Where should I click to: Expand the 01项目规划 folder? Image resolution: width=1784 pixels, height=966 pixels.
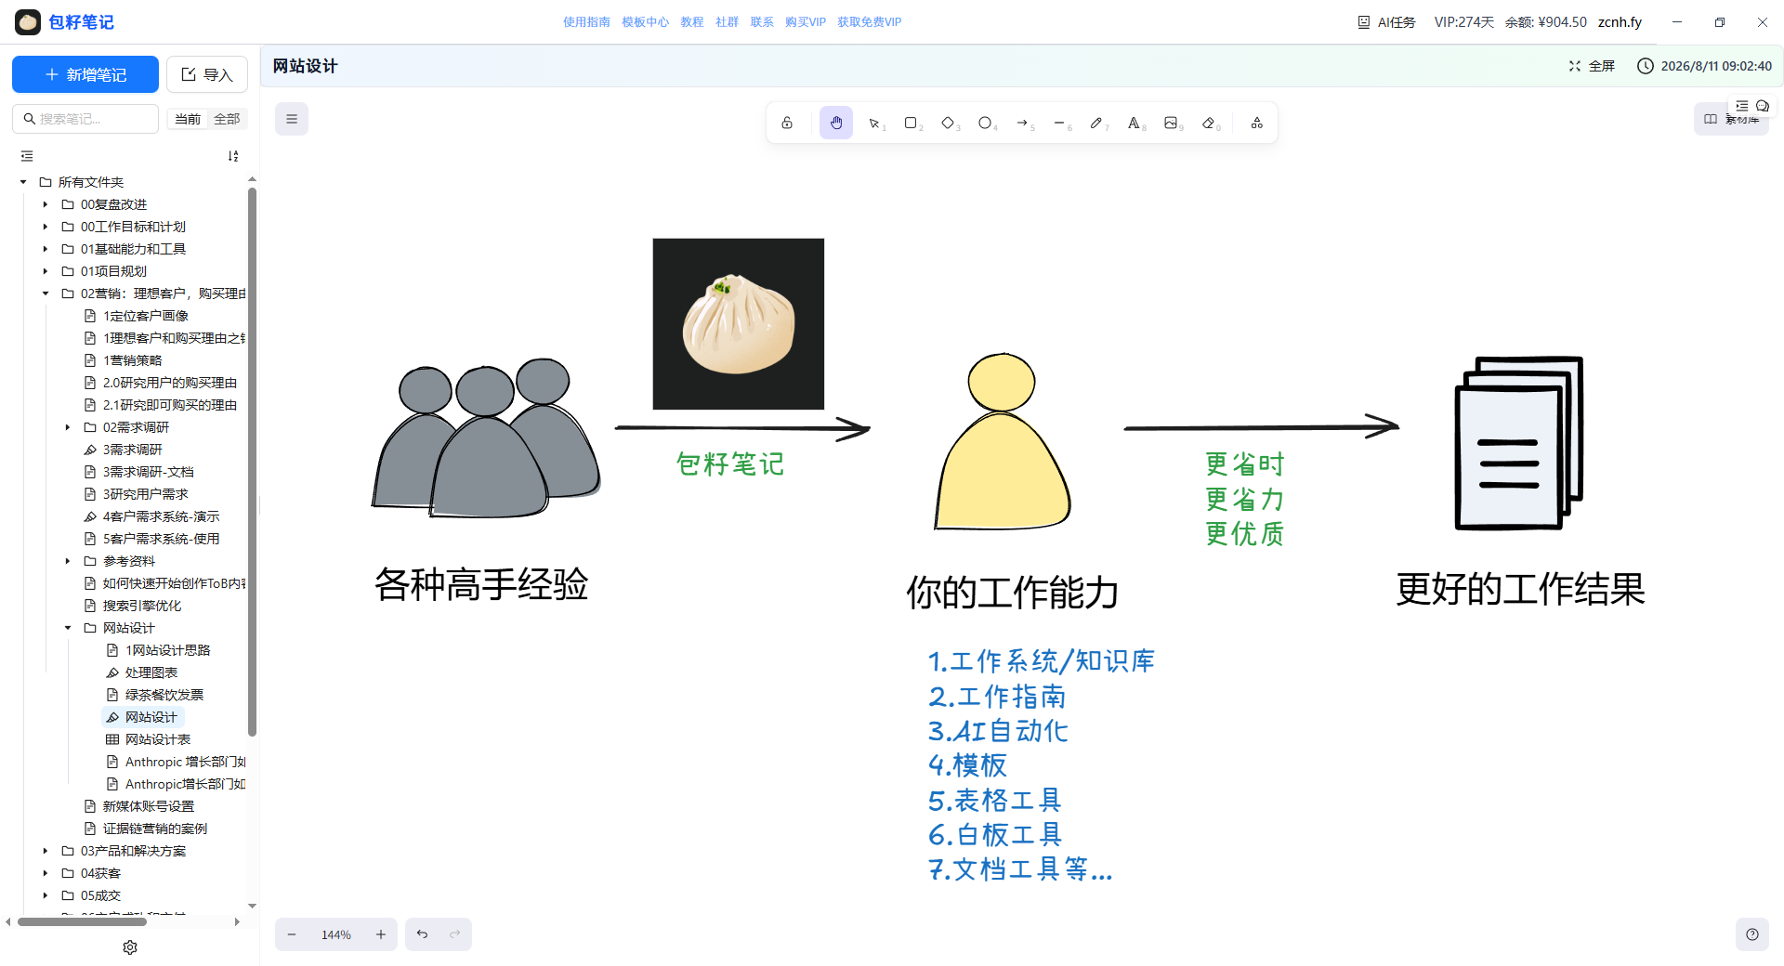(x=46, y=271)
